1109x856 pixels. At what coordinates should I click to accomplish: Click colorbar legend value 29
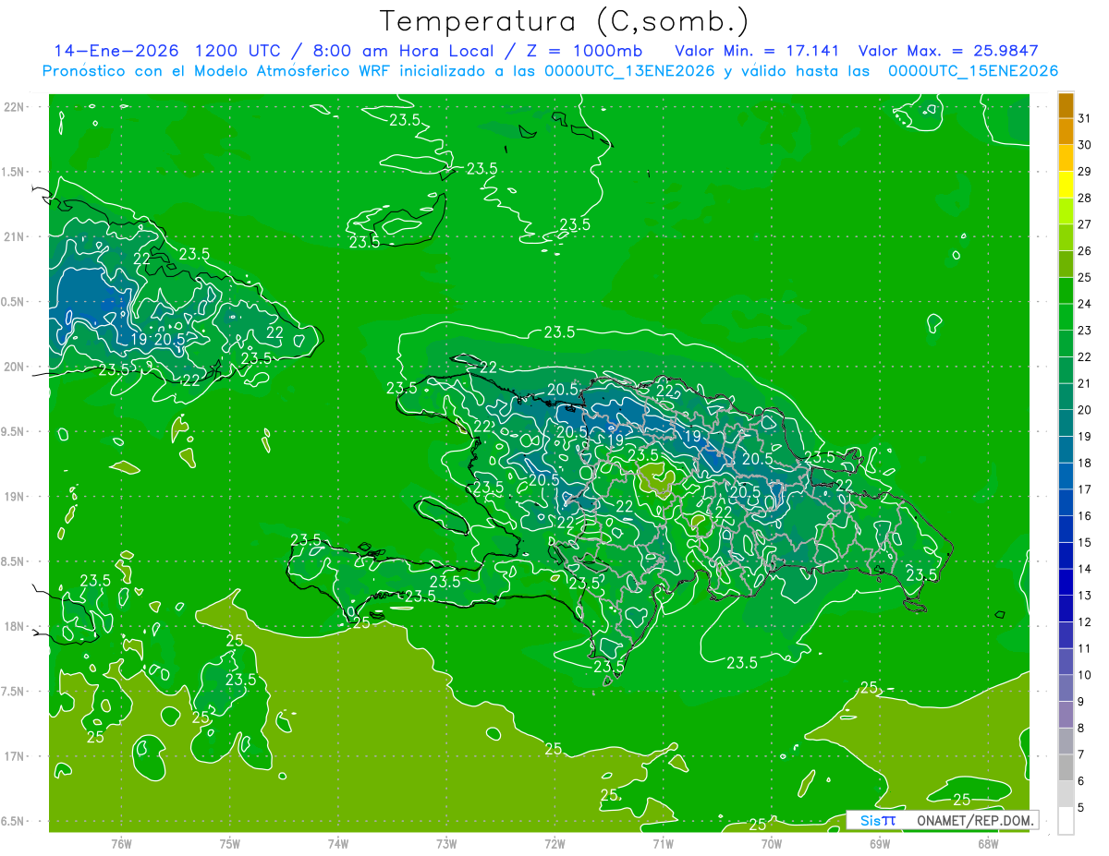point(1085,171)
